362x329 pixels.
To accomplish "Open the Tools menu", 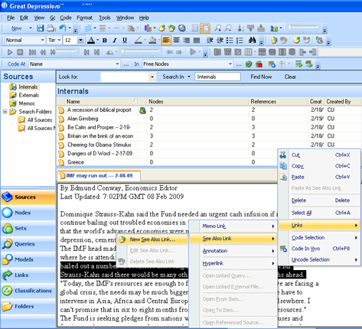I will coord(105,18).
